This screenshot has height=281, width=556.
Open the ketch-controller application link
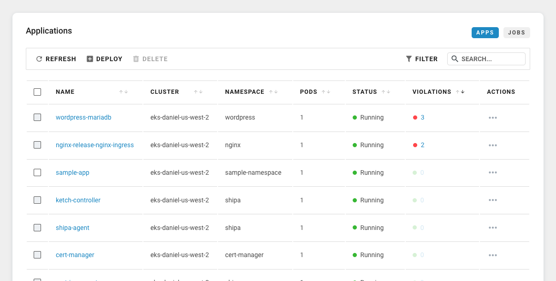pyautogui.click(x=78, y=200)
